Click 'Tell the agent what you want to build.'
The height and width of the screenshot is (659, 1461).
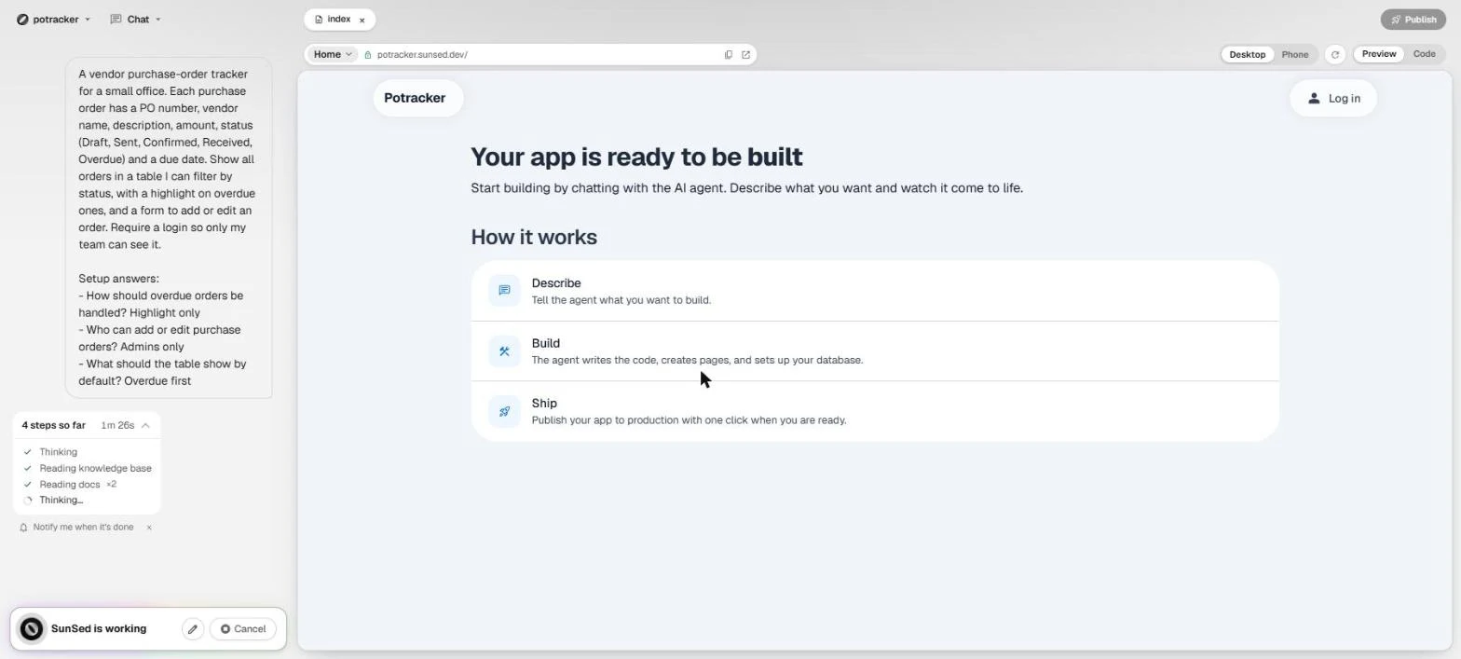(x=621, y=300)
